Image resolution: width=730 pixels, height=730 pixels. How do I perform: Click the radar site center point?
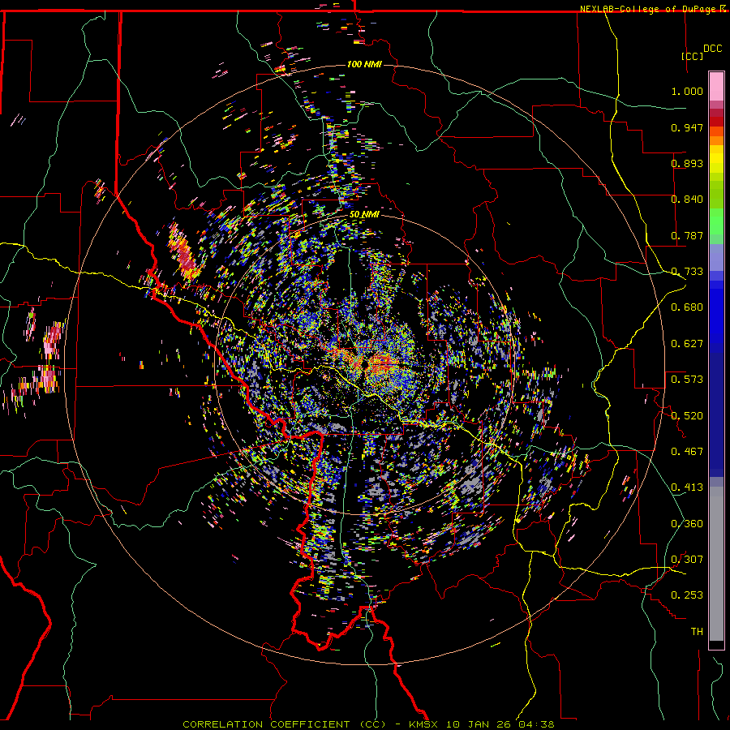(364, 364)
